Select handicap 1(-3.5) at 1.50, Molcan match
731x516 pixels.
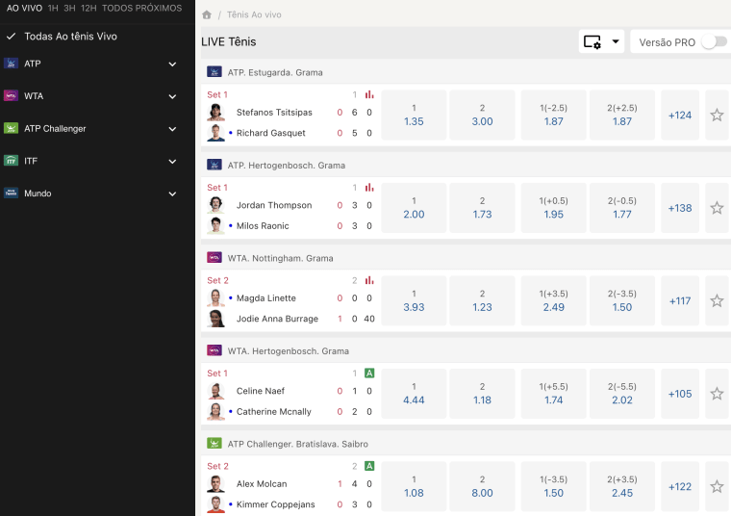pos(553,486)
